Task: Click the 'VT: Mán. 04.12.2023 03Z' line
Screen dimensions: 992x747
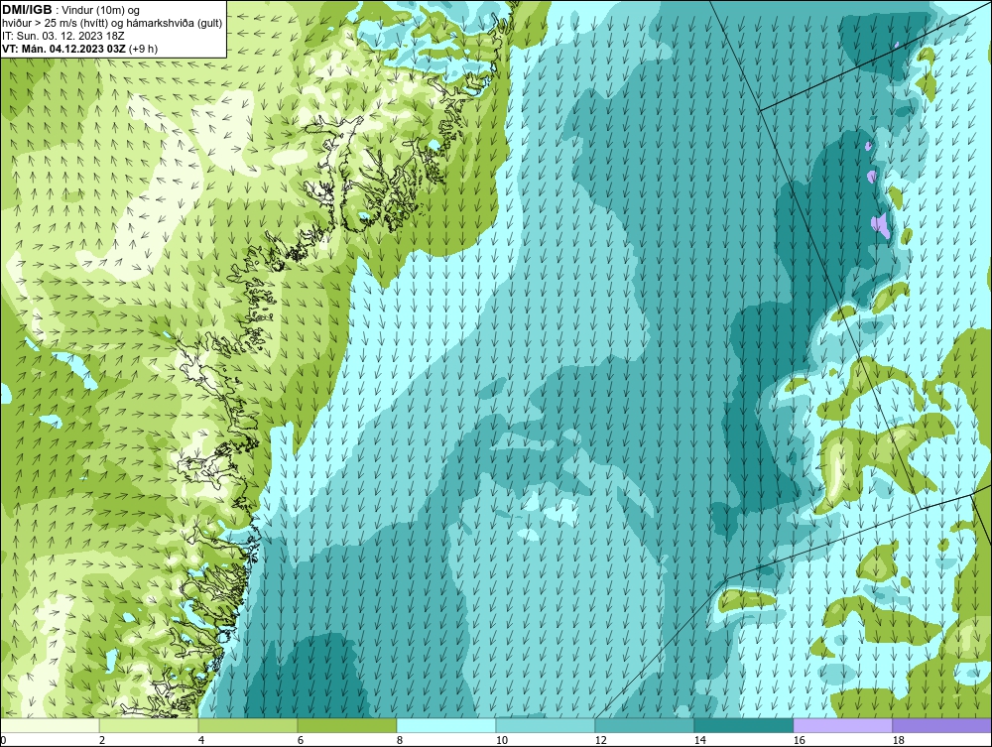Action: click(x=80, y=48)
